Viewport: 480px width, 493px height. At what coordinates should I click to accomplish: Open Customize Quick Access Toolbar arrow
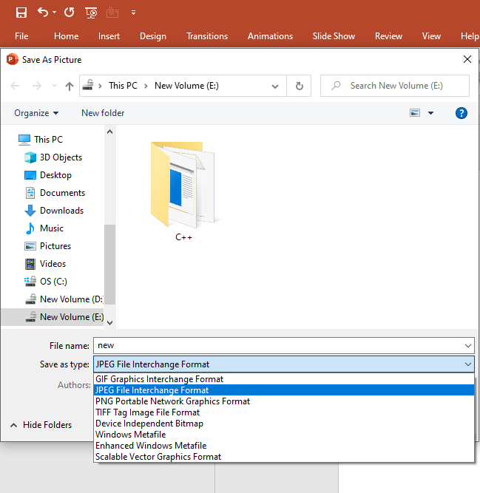point(133,13)
